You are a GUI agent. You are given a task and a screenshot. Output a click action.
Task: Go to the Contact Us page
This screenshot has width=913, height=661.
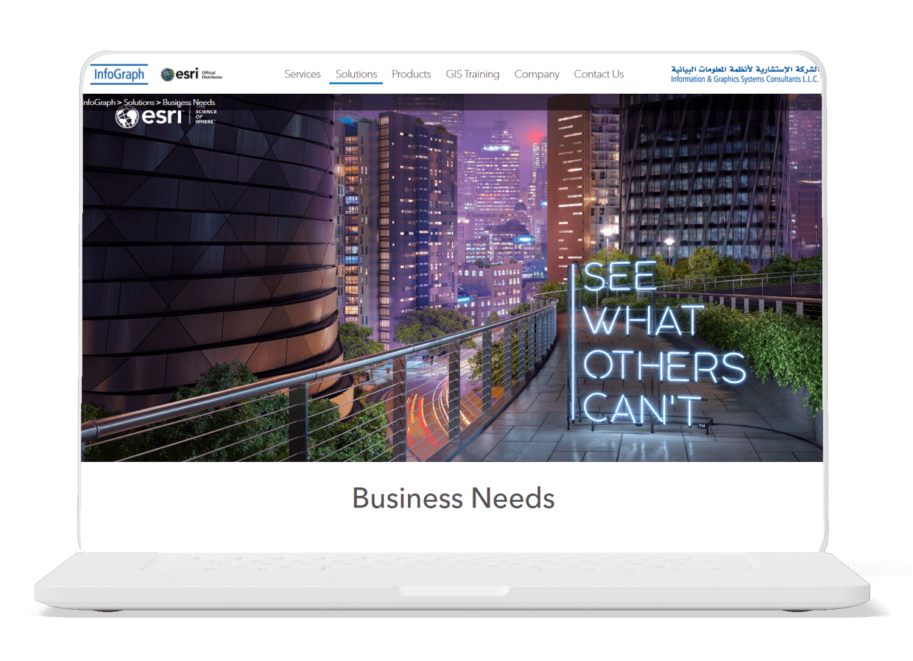(598, 74)
